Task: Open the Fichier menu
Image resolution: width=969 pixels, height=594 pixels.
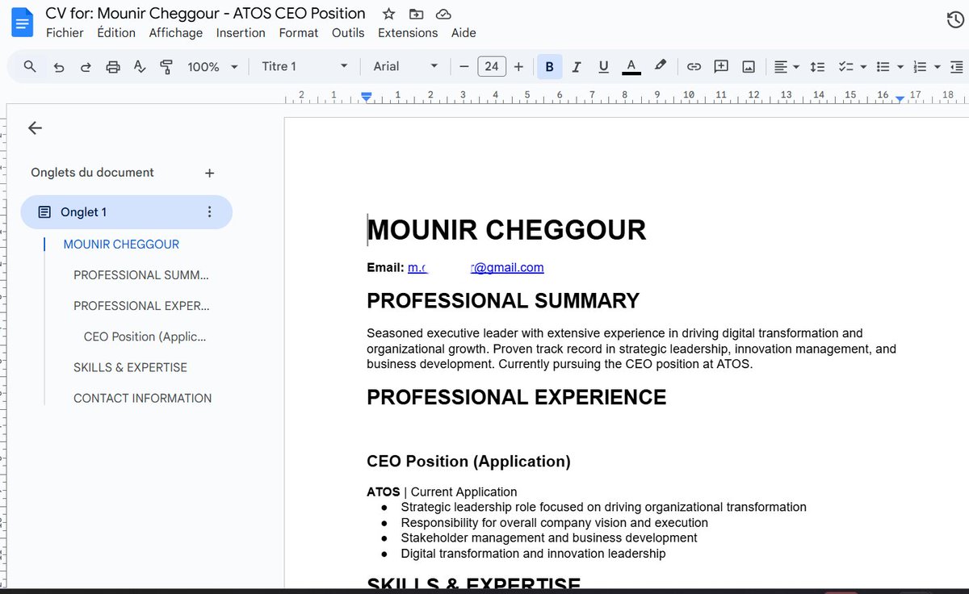Action: pos(65,33)
